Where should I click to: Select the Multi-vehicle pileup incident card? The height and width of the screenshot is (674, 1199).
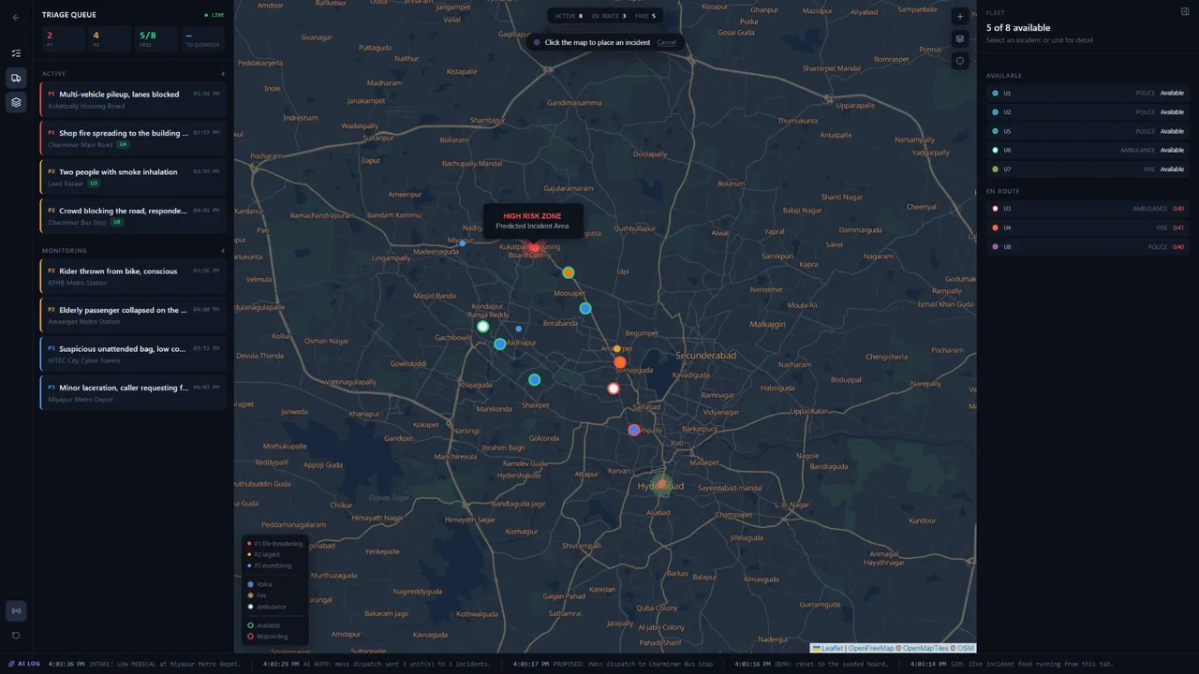[133, 99]
